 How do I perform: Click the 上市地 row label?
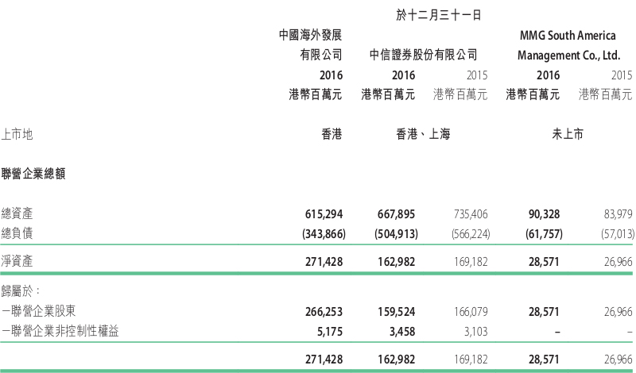[x=17, y=134]
